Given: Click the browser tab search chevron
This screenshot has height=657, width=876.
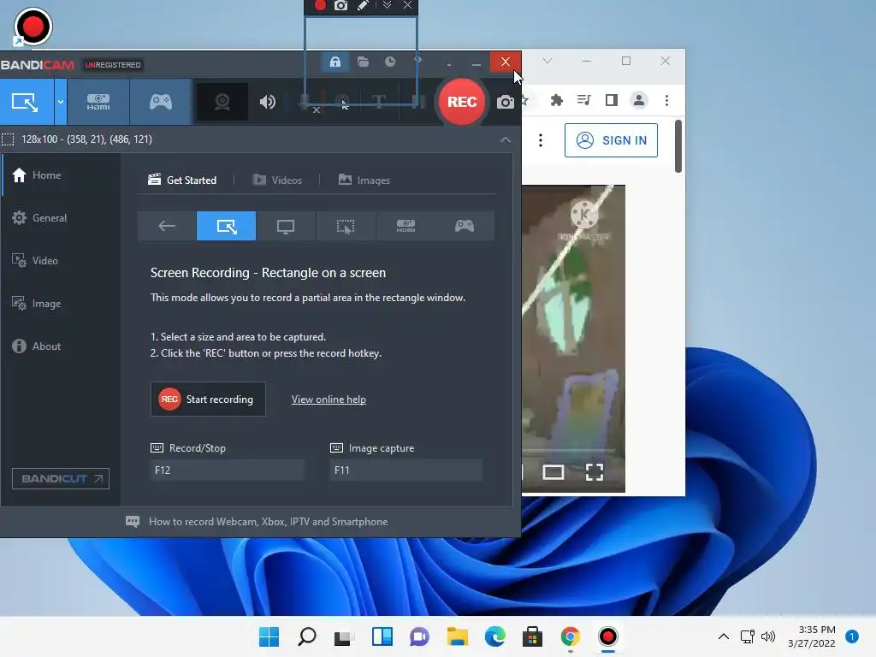Looking at the screenshot, I should [547, 61].
